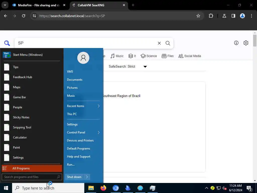
Task: Open the notification center icon
Action: [x=249, y=188]
